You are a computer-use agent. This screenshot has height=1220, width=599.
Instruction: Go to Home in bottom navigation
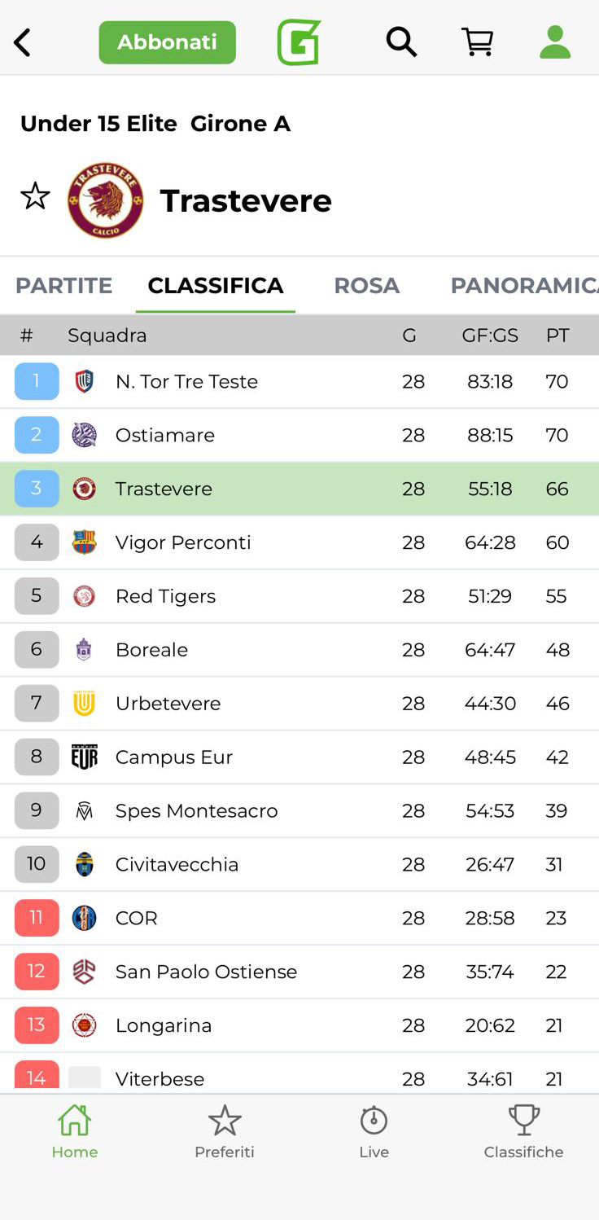tap(74, 1131)
